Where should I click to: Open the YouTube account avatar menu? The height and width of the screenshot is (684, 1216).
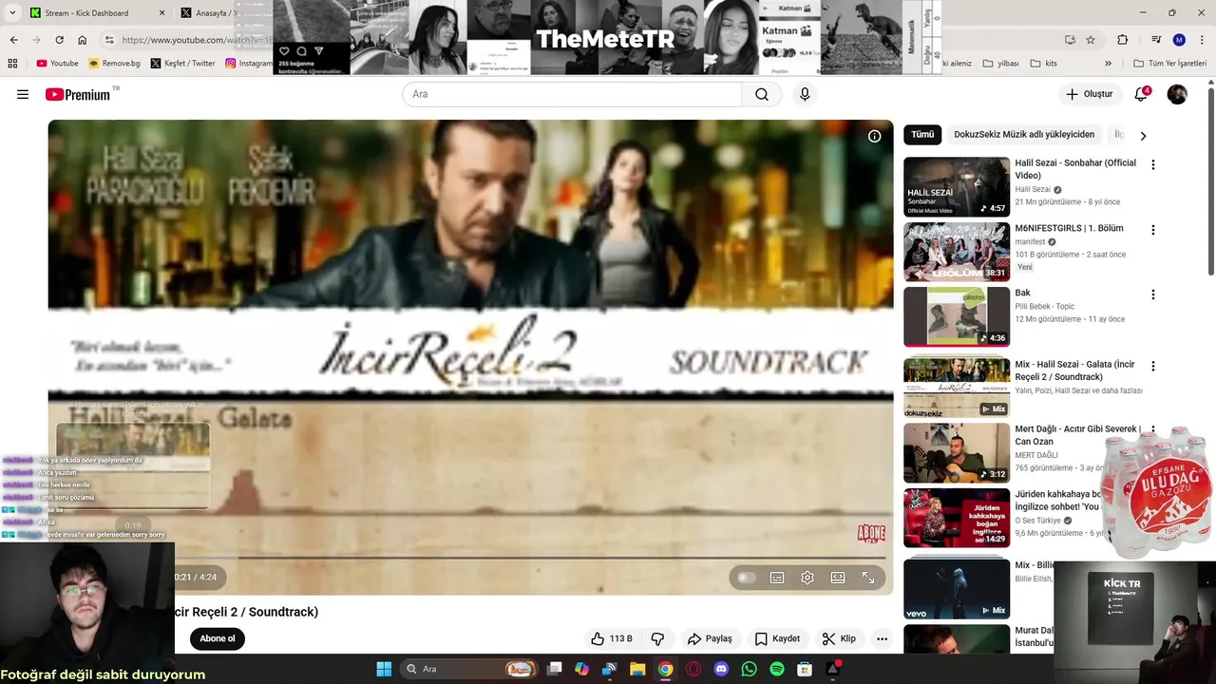point(1177,94)
